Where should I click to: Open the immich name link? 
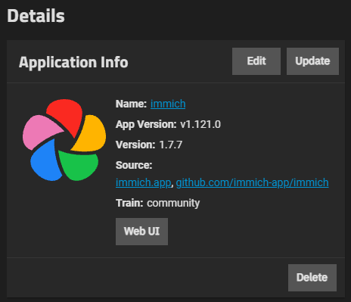(168, 104)
